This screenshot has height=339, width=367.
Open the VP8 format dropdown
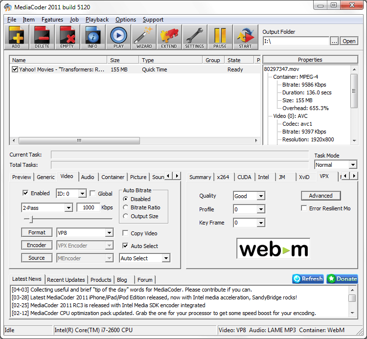[x=109, y=233]
